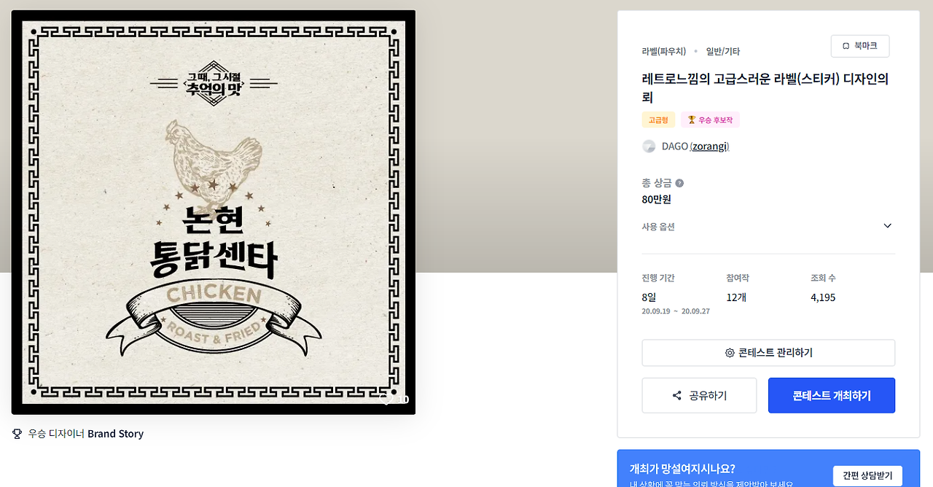Viewport: 933px width, 487px height.
Task: Select the 일반/기타 category breadcrumb
Action: [x=723, y=51]
